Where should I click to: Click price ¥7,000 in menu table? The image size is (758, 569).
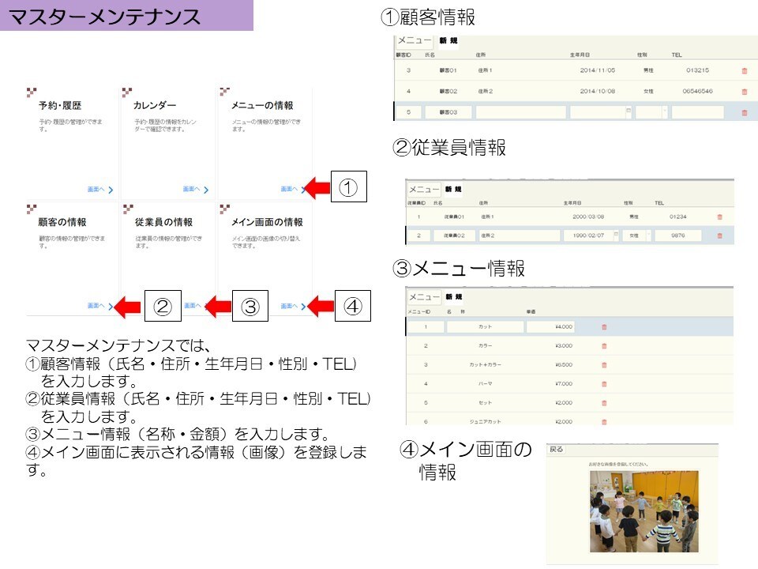click(564, 384)
